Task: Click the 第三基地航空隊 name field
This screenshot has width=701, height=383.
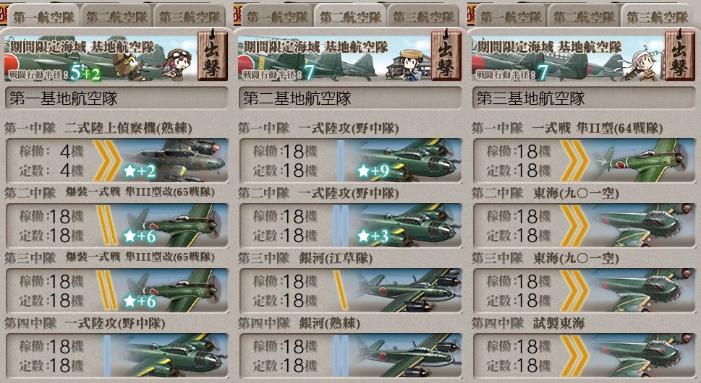Action: pyautogui.click(x=584, y=98)
